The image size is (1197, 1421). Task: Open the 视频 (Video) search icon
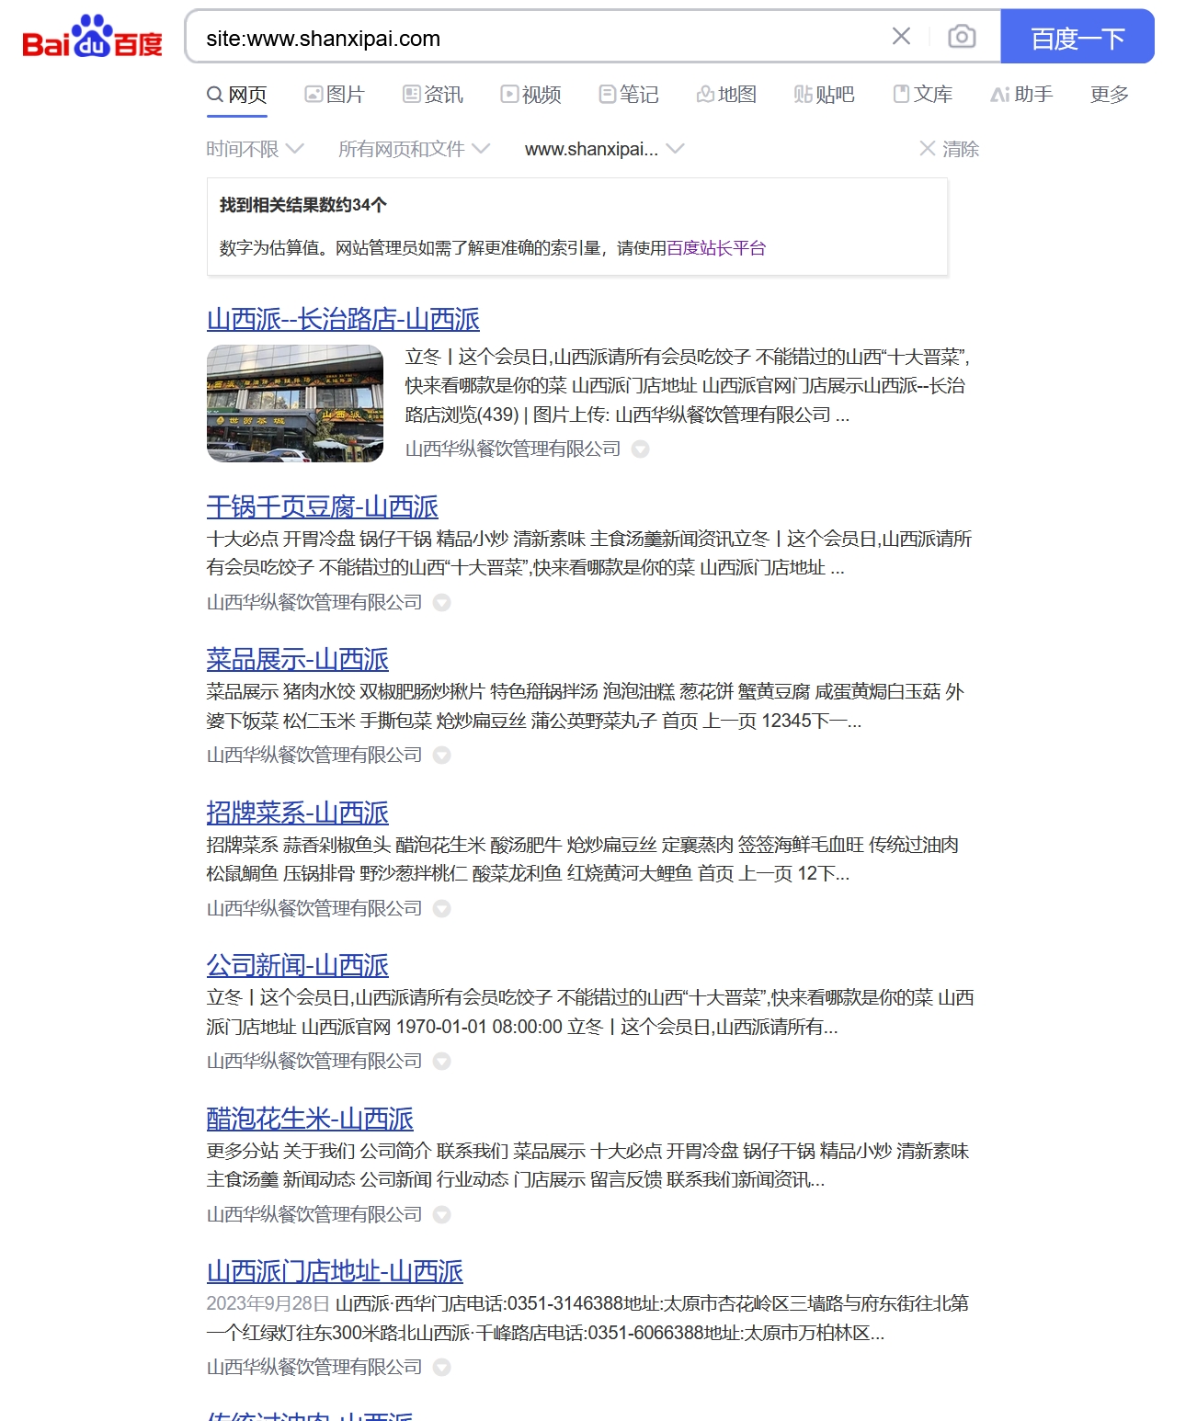click(508, 93)
